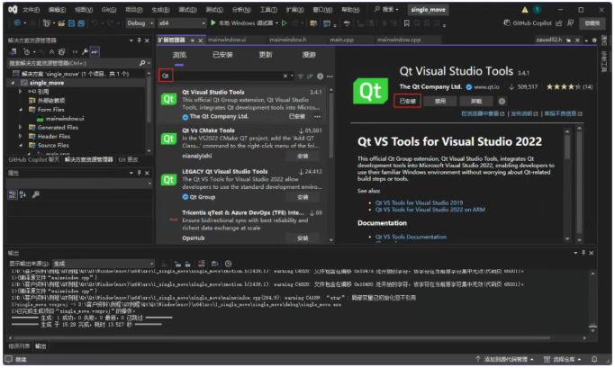Screen dimensions: 615x368
Task: Open the 工具(T) menu
Action: tap(268, 10)
